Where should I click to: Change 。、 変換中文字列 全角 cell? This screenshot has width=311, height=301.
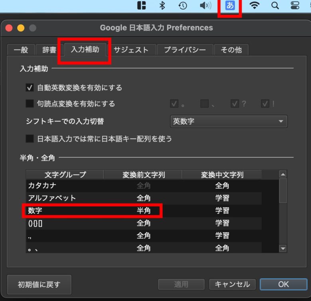click(x=222, y=248)
